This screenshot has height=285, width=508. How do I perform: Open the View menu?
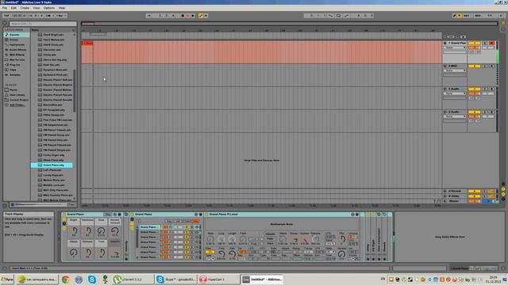point(37,8)
